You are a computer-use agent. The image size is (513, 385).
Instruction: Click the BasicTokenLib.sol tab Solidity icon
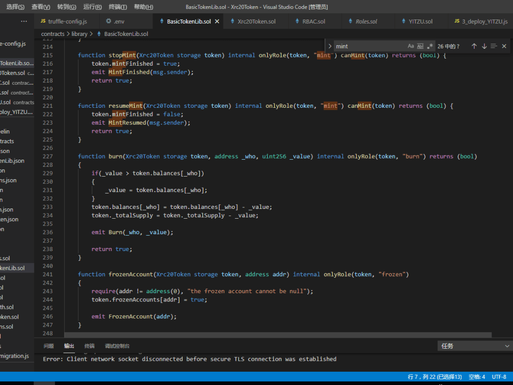[162, 21]
